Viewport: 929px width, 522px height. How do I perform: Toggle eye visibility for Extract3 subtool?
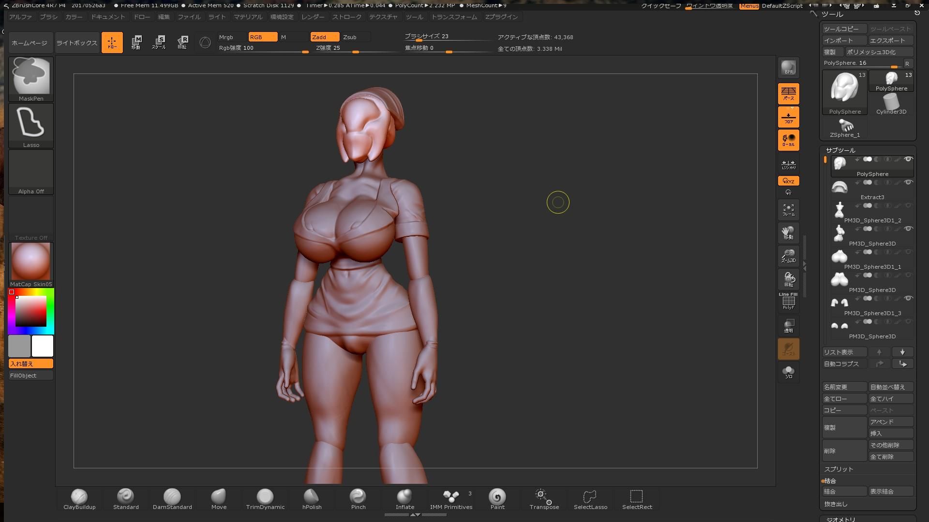point(908,183)
